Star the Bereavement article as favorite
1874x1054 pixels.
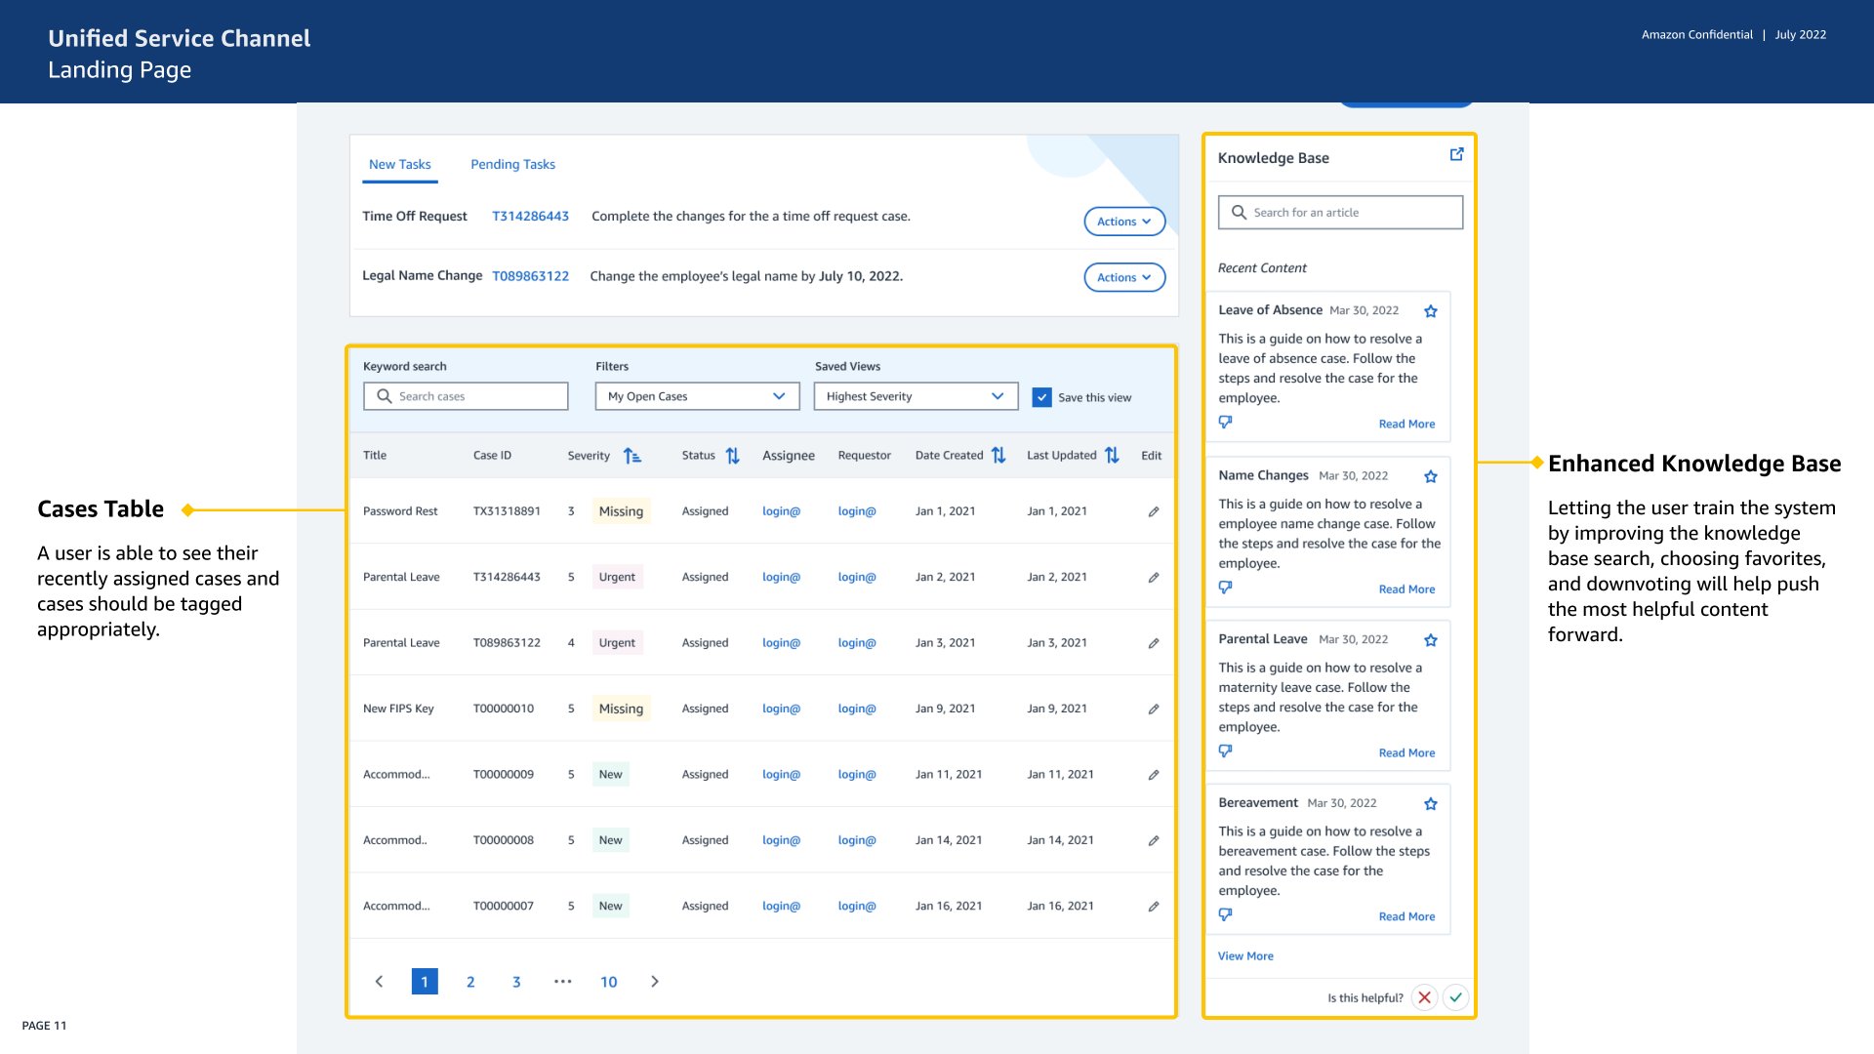(1430, 804)
